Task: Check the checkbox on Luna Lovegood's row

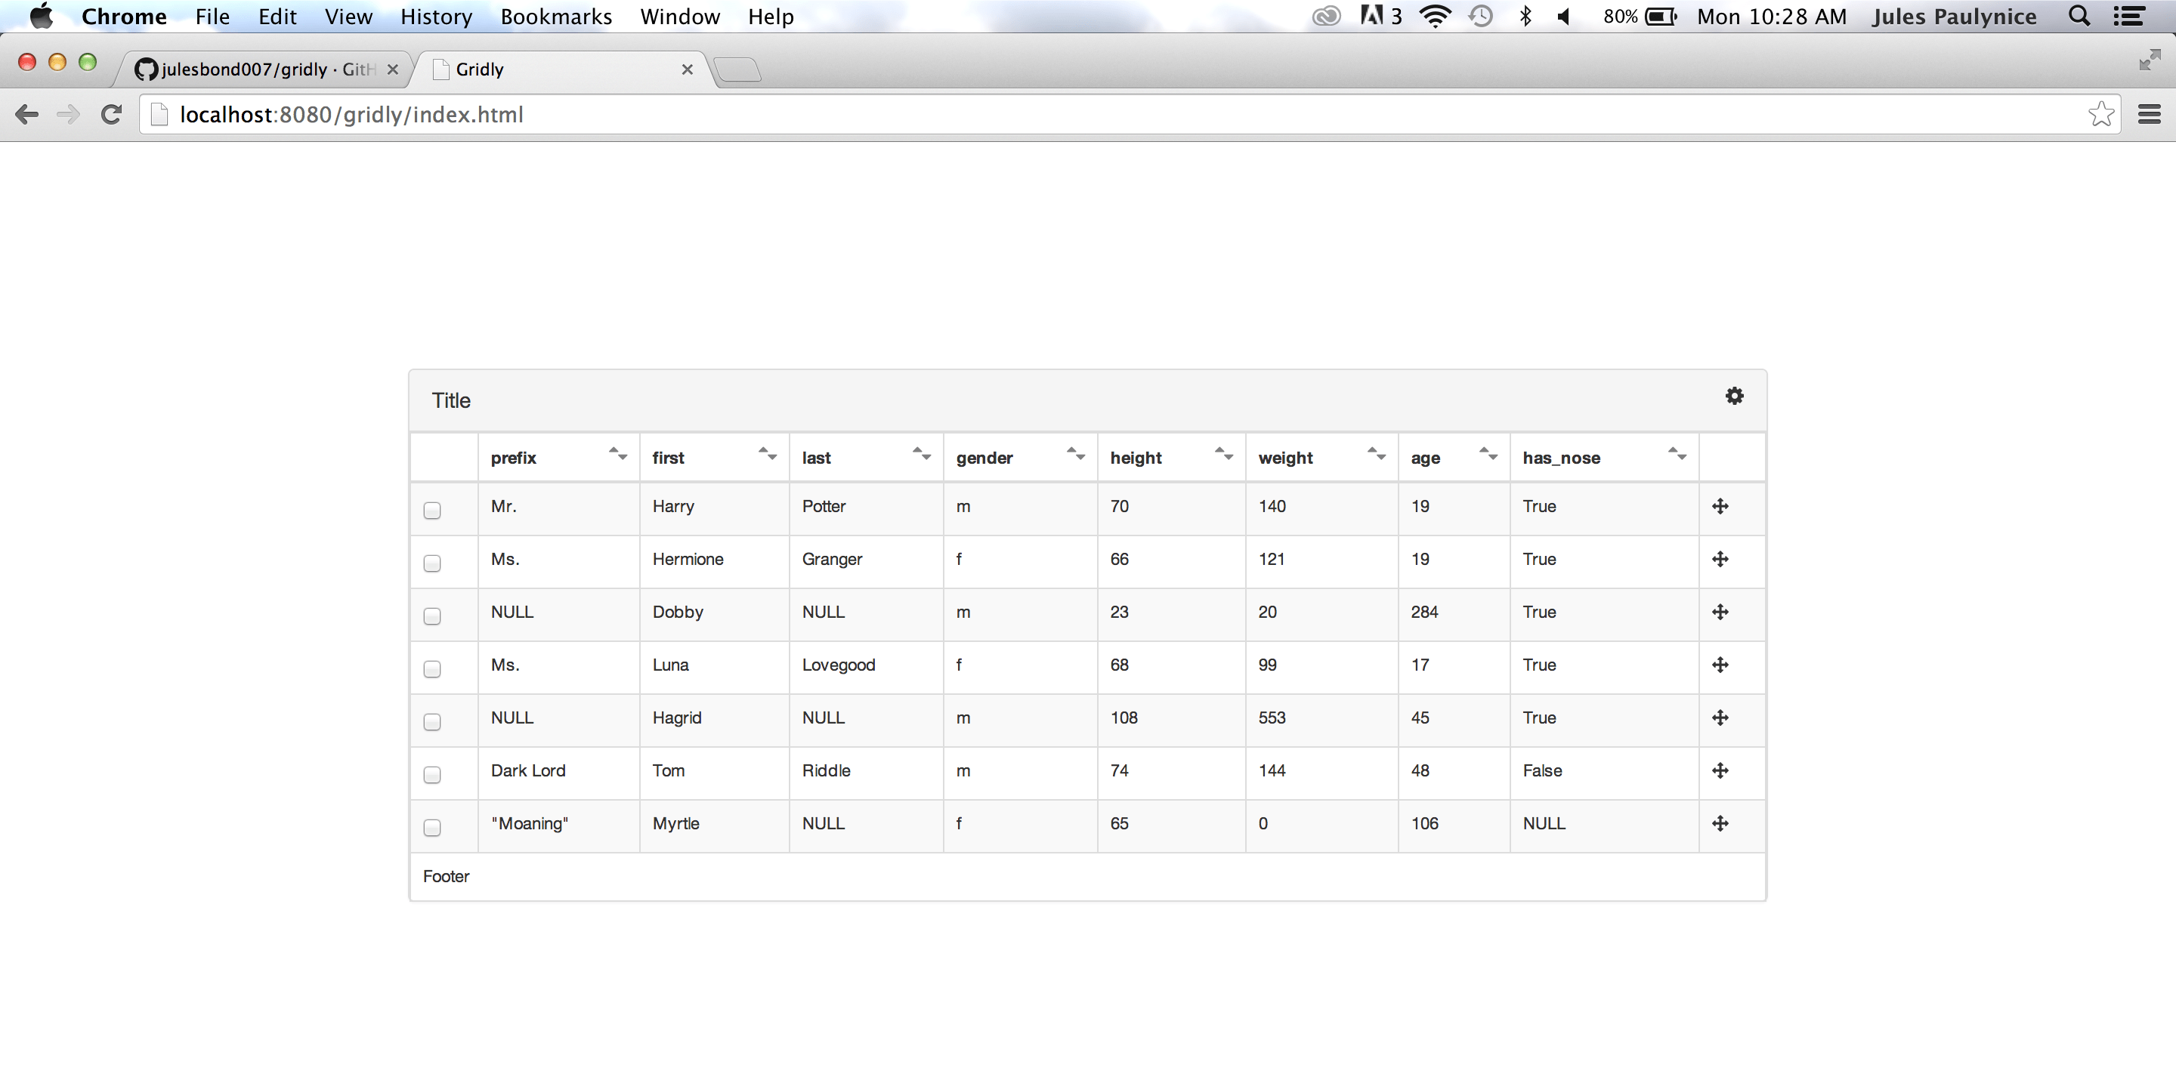Action: (431, 669)
